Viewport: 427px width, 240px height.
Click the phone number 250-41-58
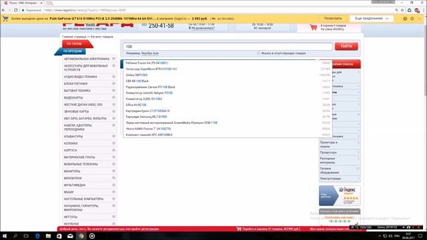click(x=161, y=26)
